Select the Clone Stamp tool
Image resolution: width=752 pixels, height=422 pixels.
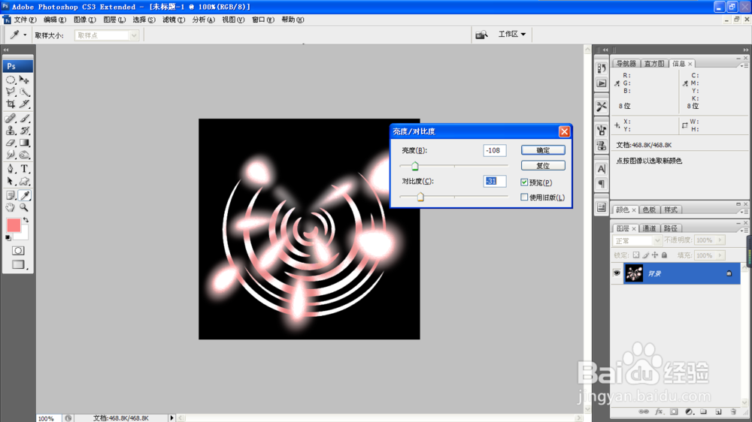click(11, 131)
